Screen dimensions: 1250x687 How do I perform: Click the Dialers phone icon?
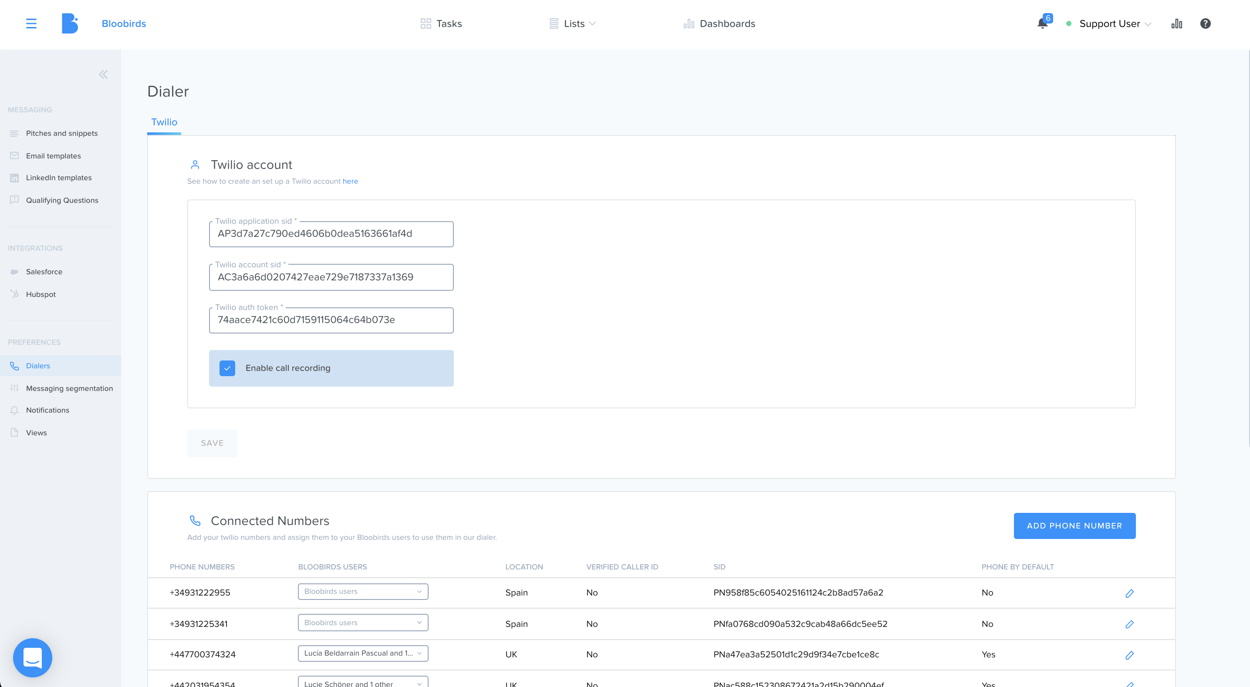pyautogui.click(x=14, y=366)
